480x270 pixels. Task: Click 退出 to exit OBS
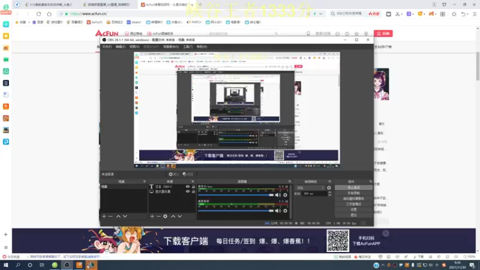(353, 215)
